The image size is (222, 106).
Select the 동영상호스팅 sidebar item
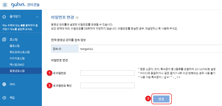point(17,71)
